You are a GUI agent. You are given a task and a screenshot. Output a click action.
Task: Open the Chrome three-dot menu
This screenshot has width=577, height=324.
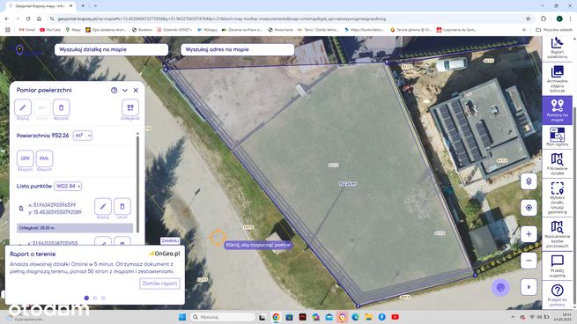tap(570, 18)
